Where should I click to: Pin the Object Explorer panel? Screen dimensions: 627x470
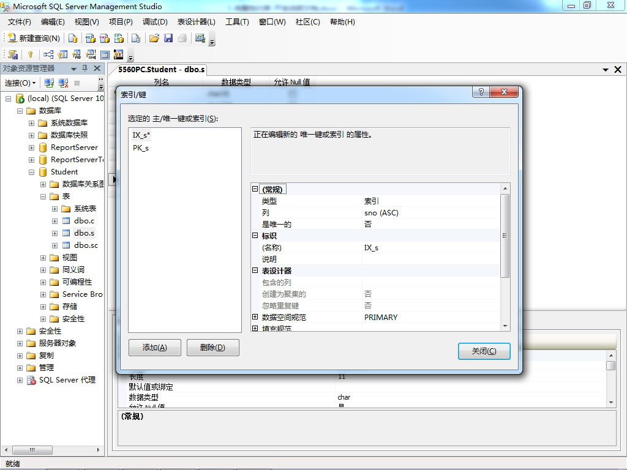click(84, 69)
